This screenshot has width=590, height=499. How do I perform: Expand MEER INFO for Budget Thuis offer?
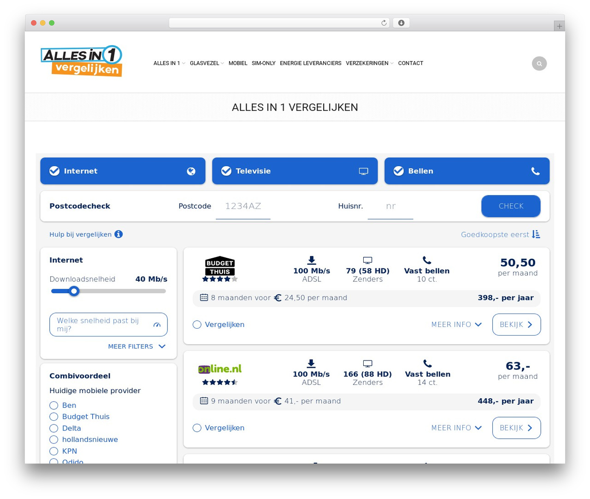point(456,325)
